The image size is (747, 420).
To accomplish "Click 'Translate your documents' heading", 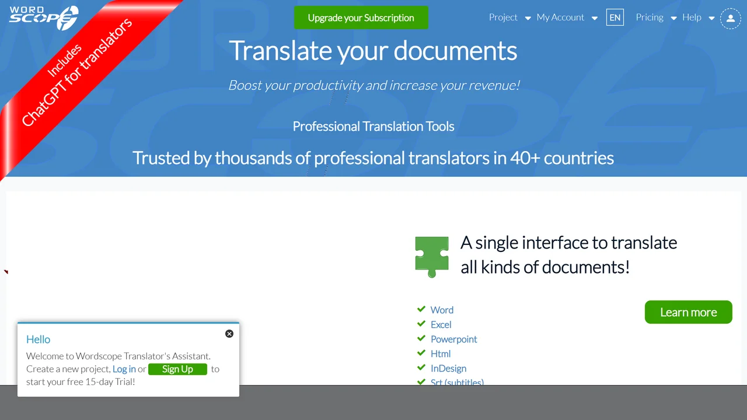I will (x=373, y=50).
